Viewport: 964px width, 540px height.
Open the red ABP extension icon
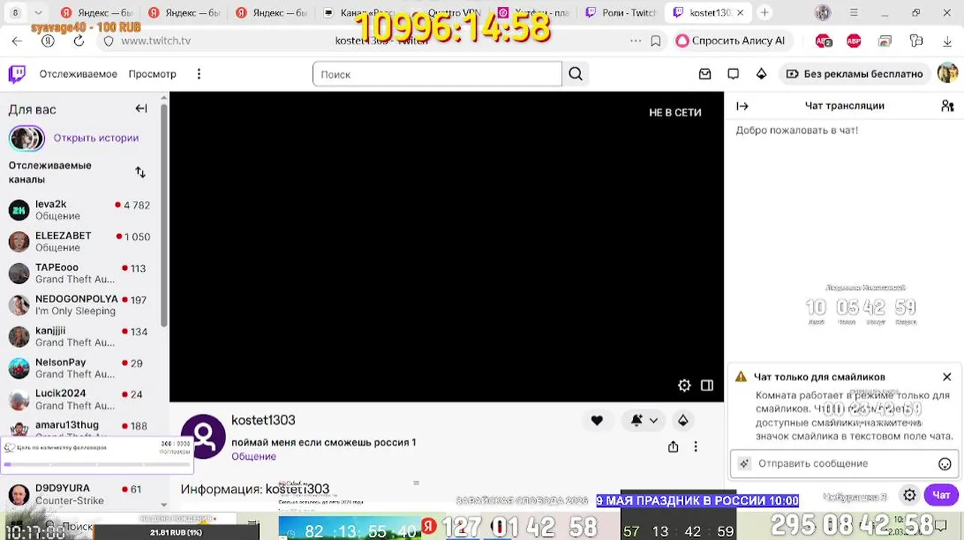click(854, 41)
